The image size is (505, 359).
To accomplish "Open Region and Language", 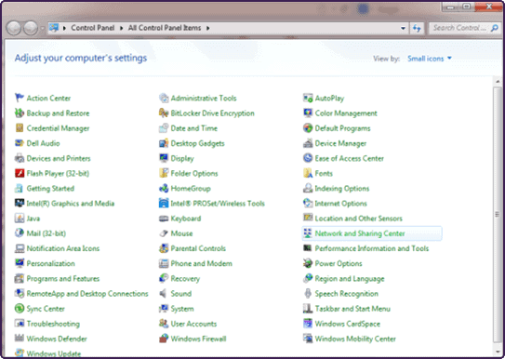I will coord(350,278).
